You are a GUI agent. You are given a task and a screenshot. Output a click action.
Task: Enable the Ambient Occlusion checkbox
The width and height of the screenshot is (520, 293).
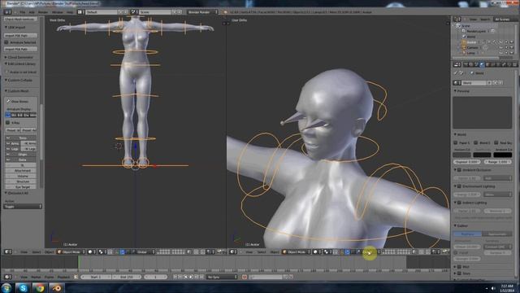click(x=460, y=170)
